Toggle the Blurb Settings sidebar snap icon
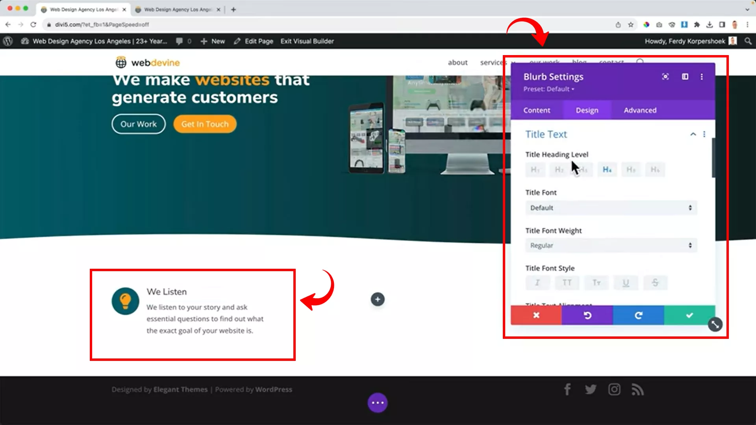This screenshot has width=756, height=425. [685, 77]
